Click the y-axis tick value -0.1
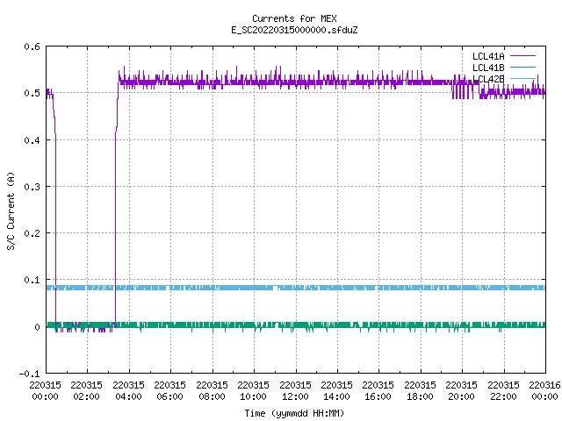The width and height of the screenshot is (562, 421). (29, 374)
